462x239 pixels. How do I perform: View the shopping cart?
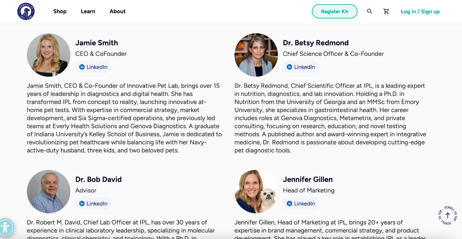tap(386, 11)
